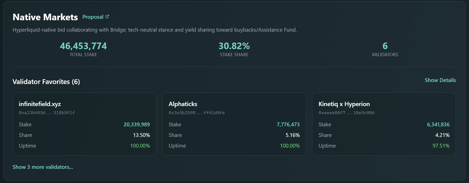The width and height of the screenshot is (469, 183).
Task: Click the external link icon beside Proposal
Action: 107,16
